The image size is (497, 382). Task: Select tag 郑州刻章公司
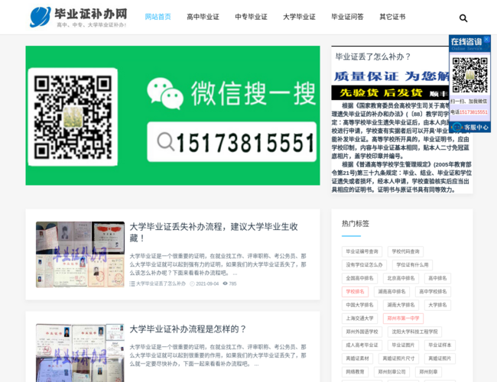(x=391, y=372)
